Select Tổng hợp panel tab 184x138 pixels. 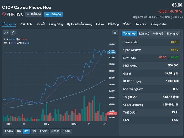click(129, 34)
